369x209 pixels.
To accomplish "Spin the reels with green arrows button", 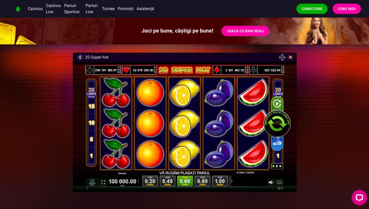I will [277, 124].
